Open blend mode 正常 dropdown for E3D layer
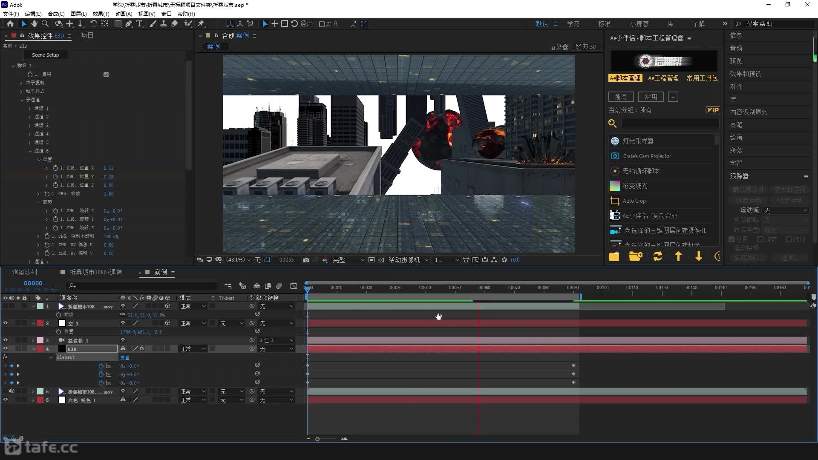This screenshot has height=460, width=818. [x=193, y=349]
